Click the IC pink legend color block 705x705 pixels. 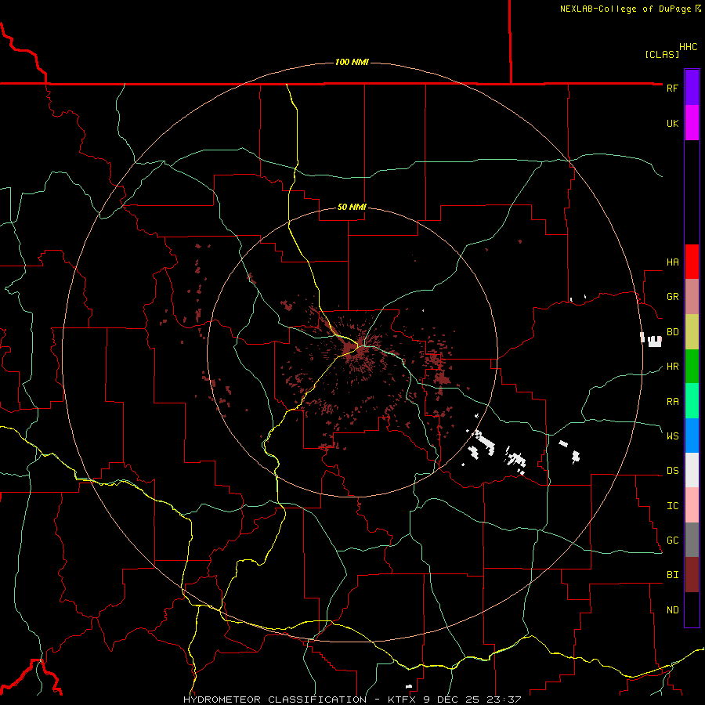tap(692, 505)
